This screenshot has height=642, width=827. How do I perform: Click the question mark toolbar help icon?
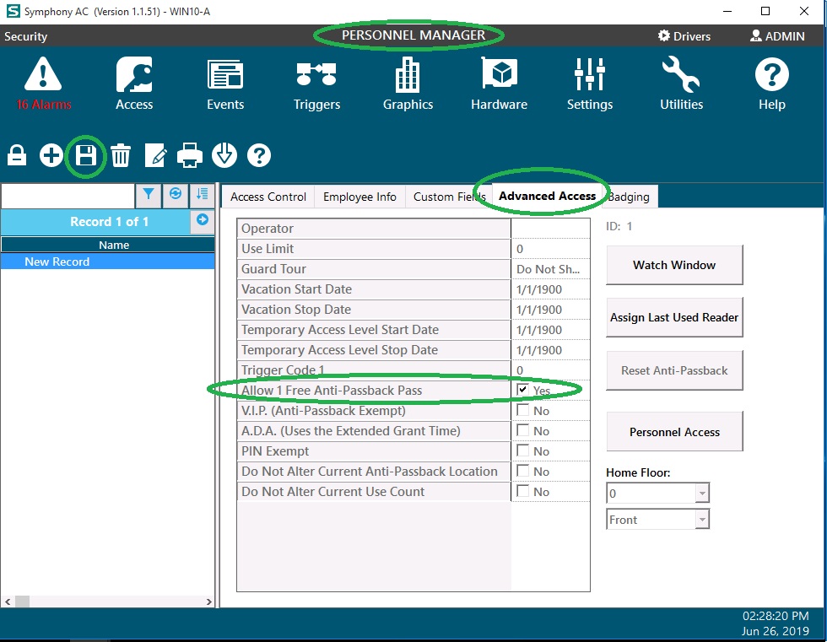259,155
